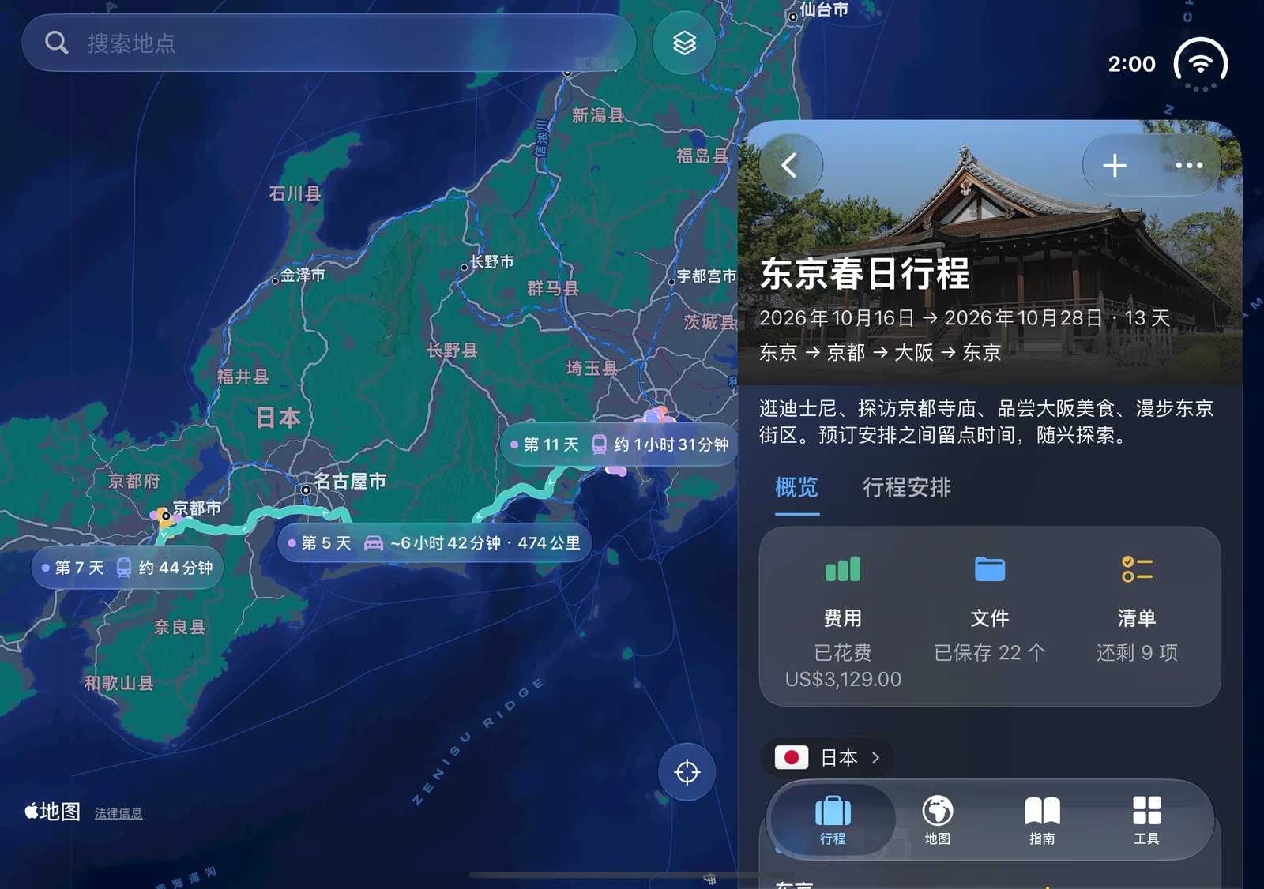Focus the 搜索地点 search field
This screenshot has height=889, width=1264.
click(x=329, y=43)
